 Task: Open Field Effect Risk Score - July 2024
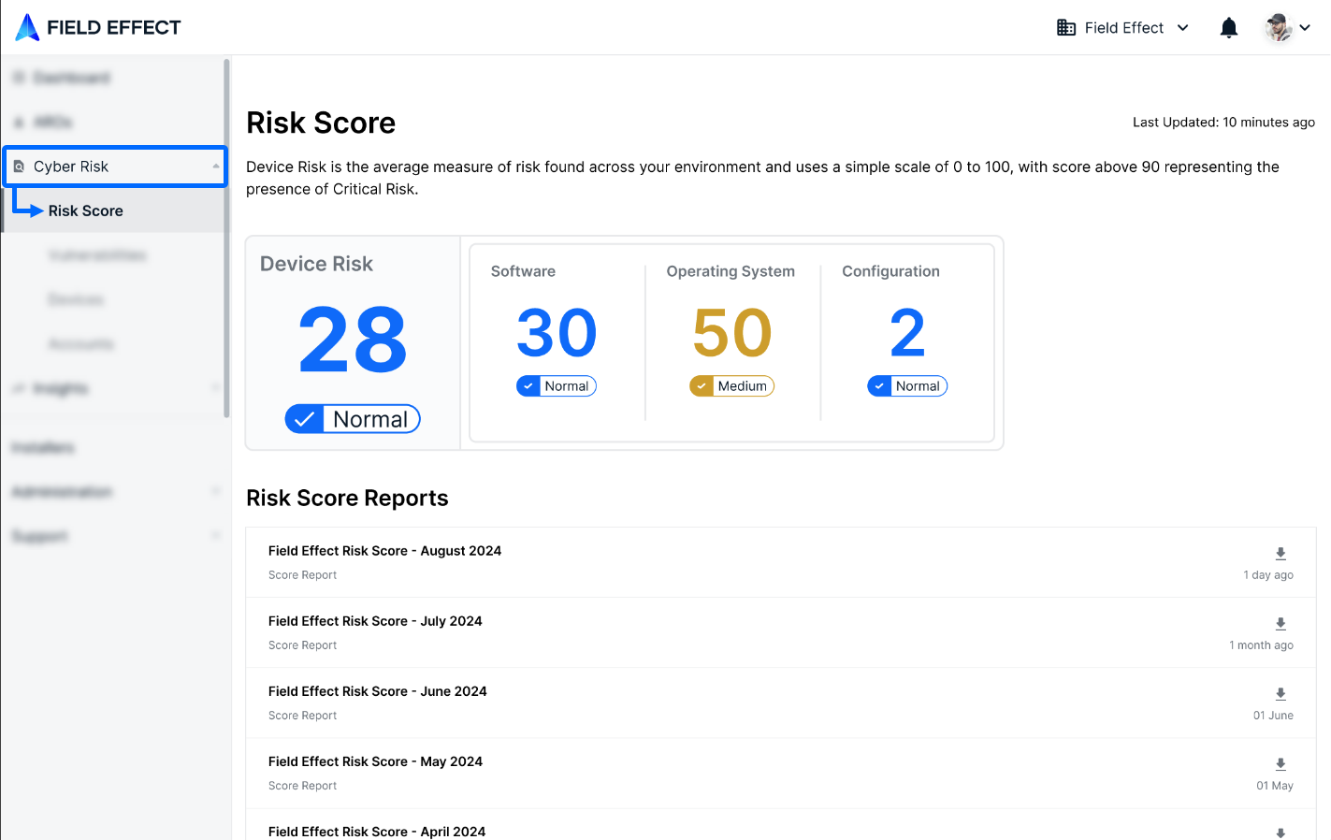tap(375, 621)
